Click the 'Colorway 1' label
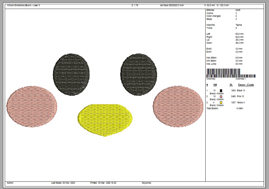The width and height of the screenshot is (269, 189). point(241,79)
